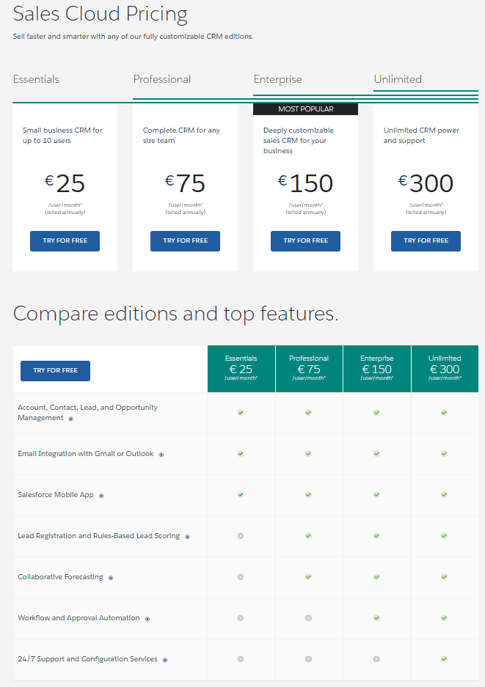Click Enterprise unavailable icon for 24/7 Support
This screenshot has width=485, height=687.
(376, 659)
